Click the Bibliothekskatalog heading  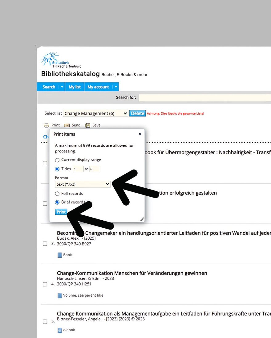71,74
